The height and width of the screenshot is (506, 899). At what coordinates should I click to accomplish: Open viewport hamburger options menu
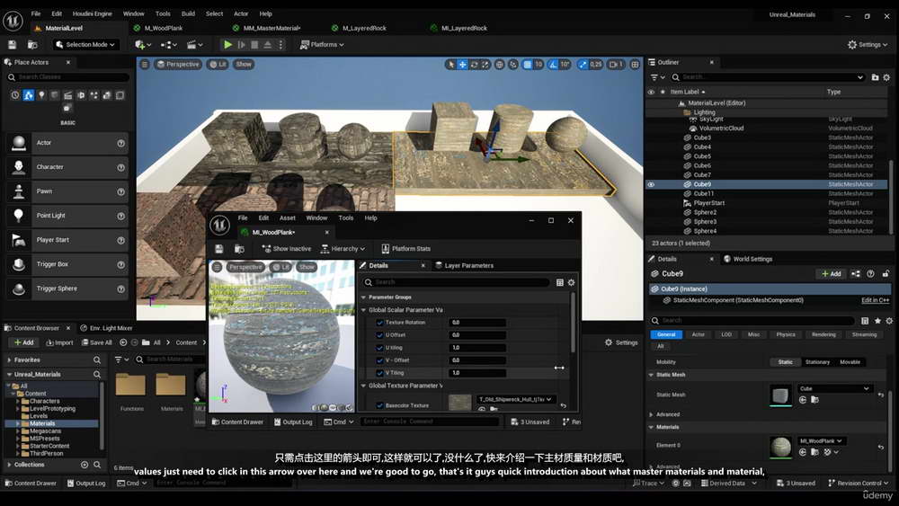[x=145, y=64]
